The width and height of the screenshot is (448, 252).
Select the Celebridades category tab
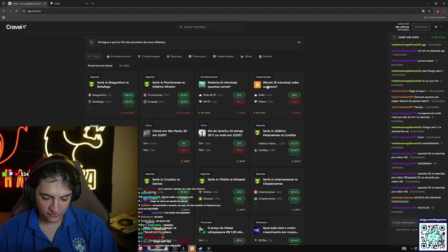point(223,56)
